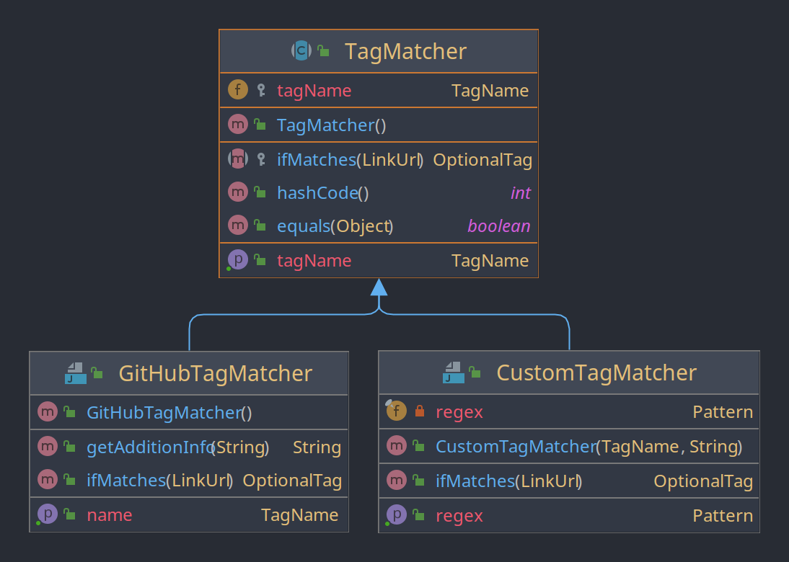
Task: Click the Java class icon beside CustomTagMatcher title
Action: 454,373
